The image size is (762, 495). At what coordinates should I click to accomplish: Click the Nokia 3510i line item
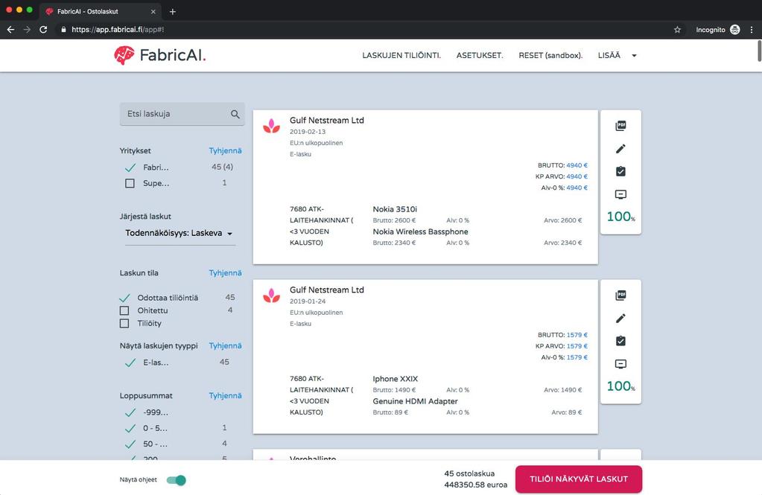(395, 209)
